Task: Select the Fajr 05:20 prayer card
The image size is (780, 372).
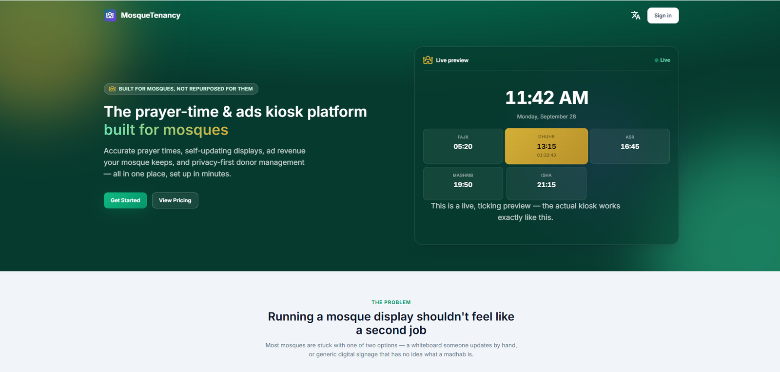Action: click(x=463, y=146)
